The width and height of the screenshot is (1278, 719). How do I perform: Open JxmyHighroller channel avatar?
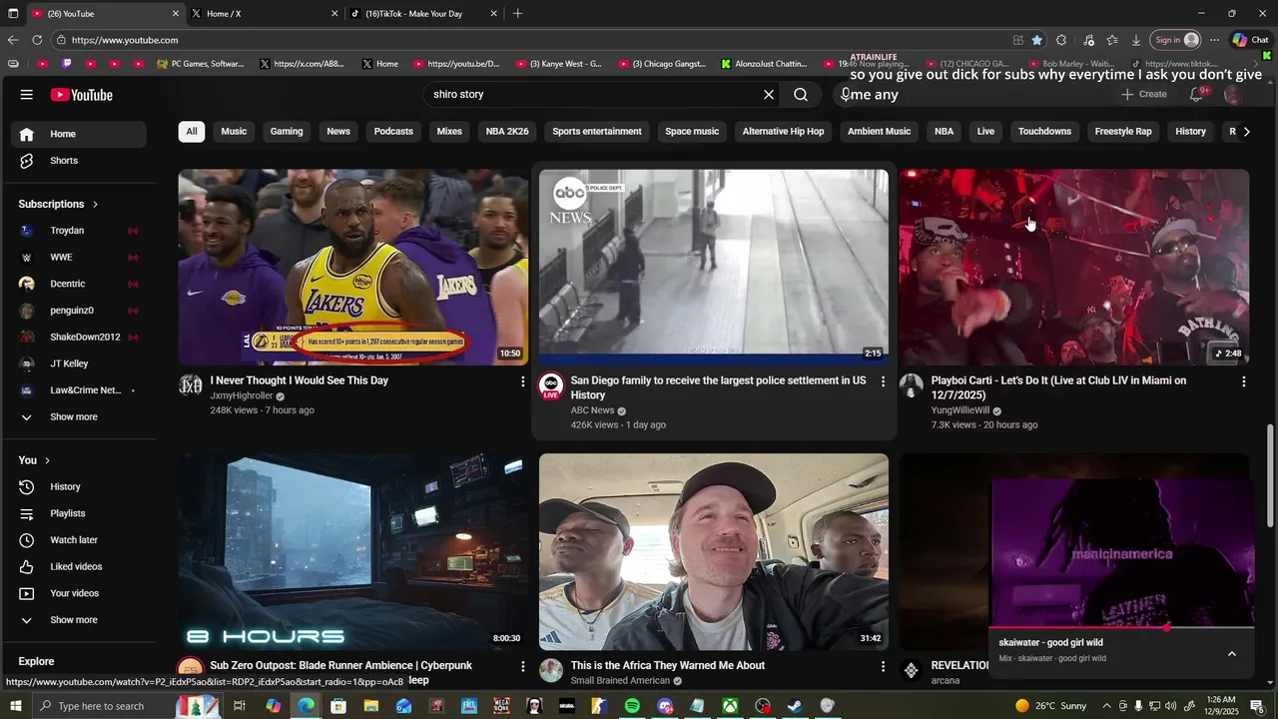click(x=190, y=386)
